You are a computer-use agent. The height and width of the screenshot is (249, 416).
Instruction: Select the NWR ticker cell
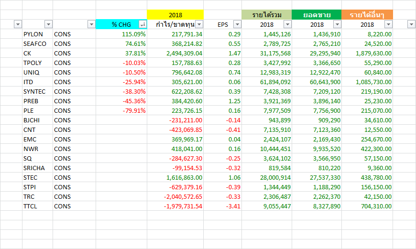(37, 149)
